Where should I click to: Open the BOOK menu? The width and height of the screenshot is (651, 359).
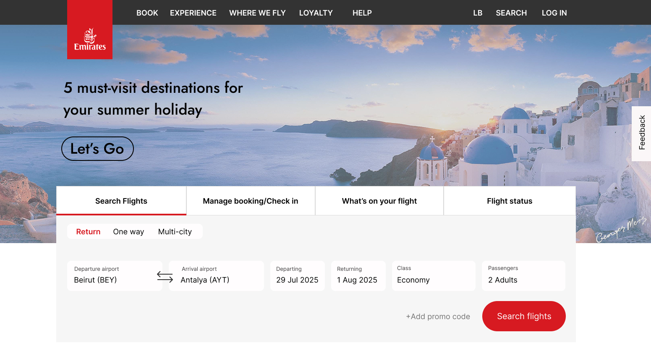click(x=147, y=13)
